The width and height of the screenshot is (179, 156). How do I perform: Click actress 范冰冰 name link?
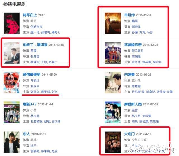click(136, 62)
